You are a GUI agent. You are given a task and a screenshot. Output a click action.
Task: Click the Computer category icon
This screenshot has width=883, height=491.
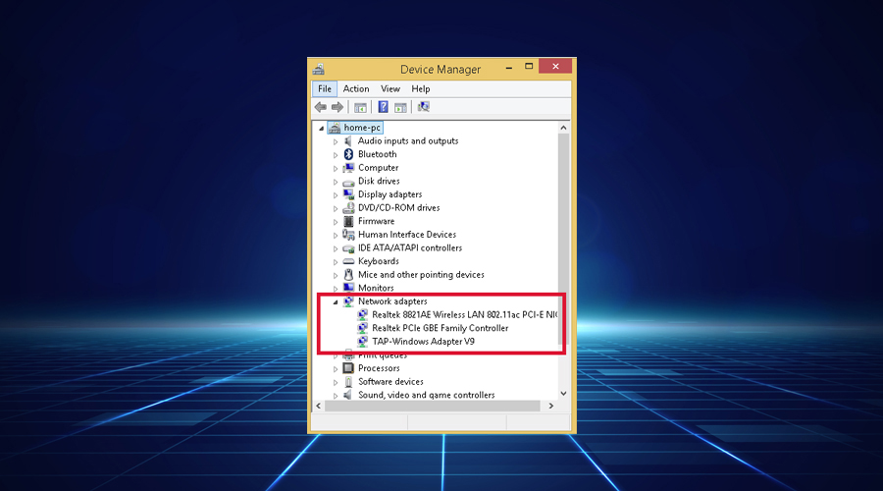[x=348, y=168]
